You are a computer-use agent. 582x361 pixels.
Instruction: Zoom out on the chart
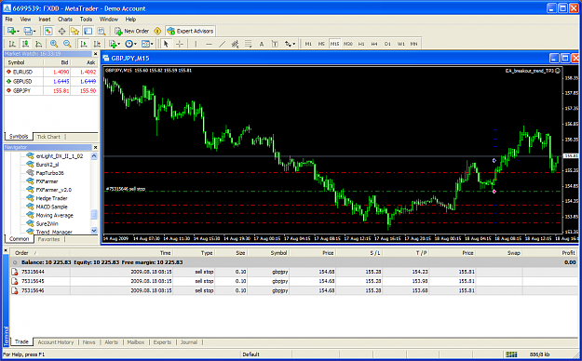click(67, 44)
